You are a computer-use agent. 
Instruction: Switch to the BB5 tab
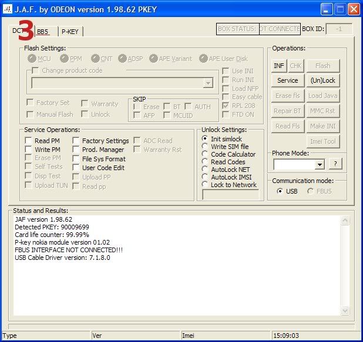tap(46, 32)
